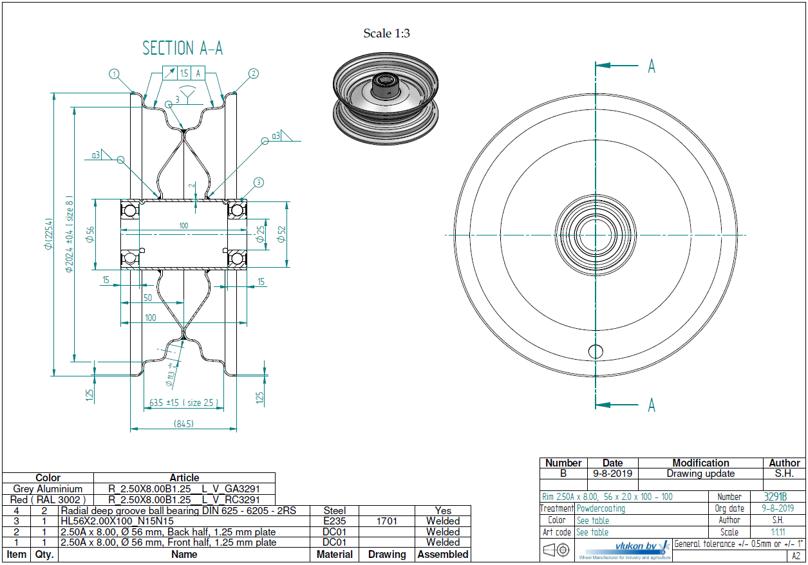Image resolution: width=808 pixels, height=565 pixels.
Task: Click item balloon number 2
Action: 253,73
